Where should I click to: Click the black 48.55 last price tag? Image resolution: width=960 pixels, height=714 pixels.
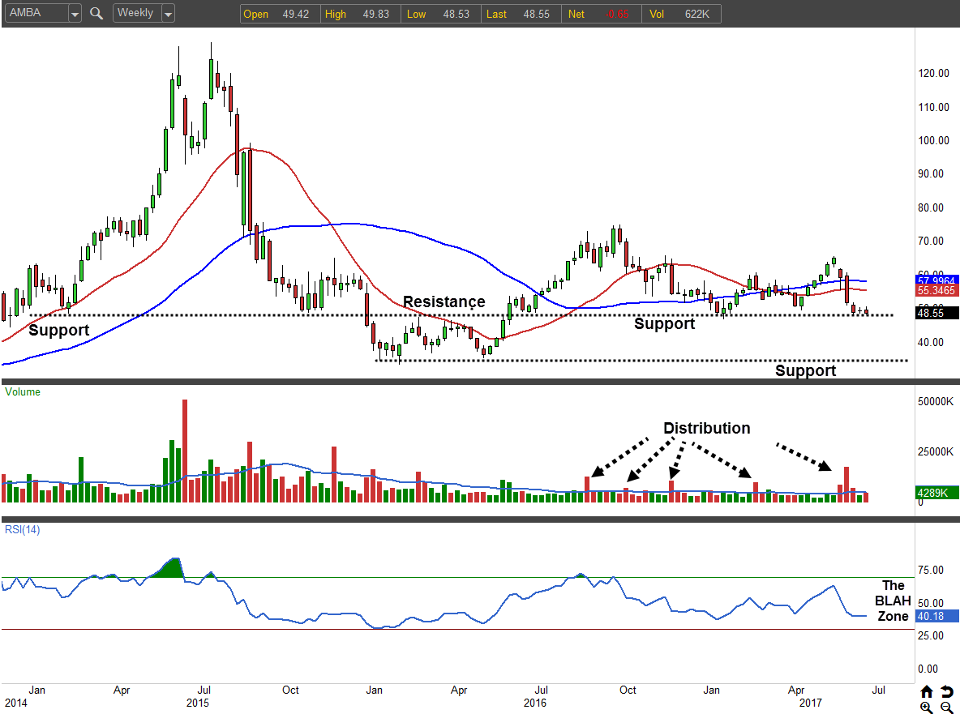[937, 312]
